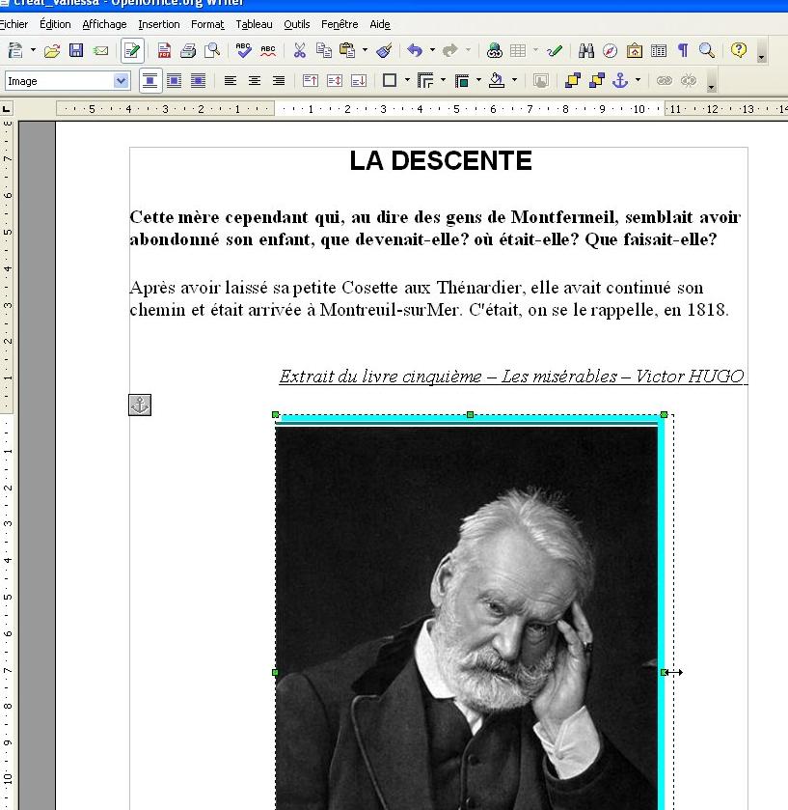Click inside the Image style field
Screen dimensions: 788x810
coord(60,81)
